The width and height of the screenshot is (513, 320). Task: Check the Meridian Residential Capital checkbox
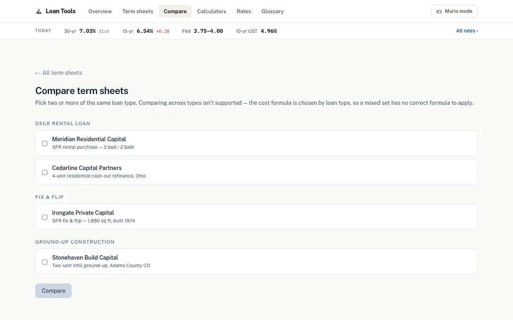pos(44,144)
